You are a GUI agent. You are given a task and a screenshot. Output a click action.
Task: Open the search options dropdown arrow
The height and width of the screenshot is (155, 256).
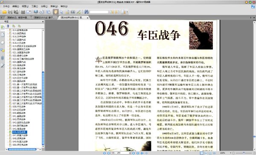(127, 12)
